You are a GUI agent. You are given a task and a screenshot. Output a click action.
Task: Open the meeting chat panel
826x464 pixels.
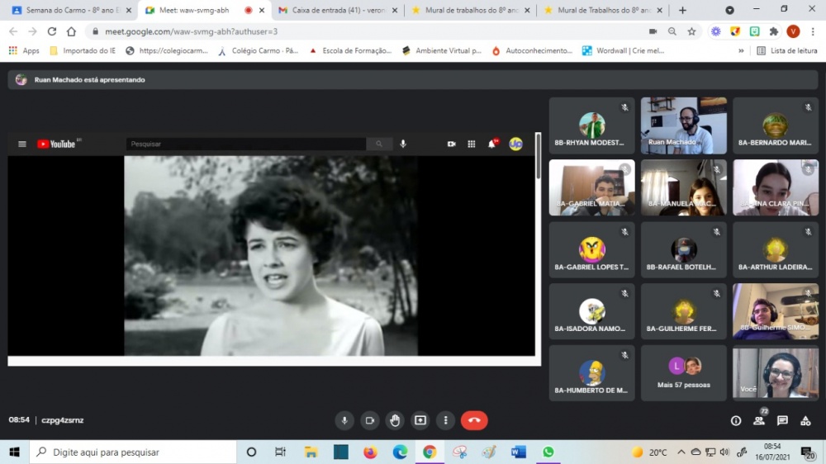click(x=782, y=420)
